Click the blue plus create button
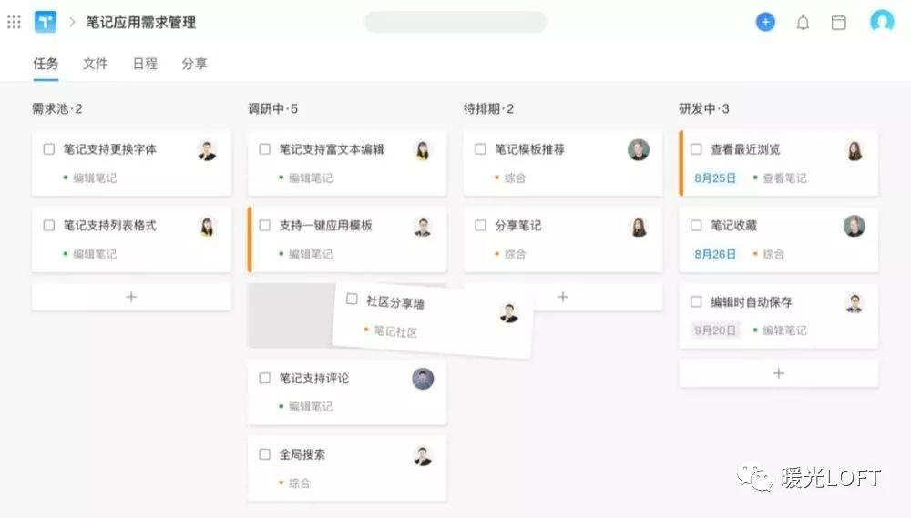 point(765,22)
